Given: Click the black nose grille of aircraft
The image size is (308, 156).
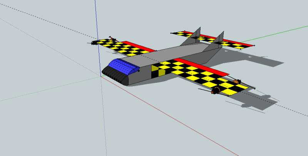Looking at the screenshot, I should 116,77.
